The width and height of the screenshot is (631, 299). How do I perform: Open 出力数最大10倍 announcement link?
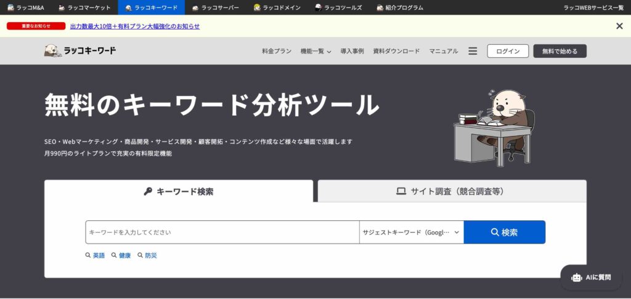[x=135, y=26]
